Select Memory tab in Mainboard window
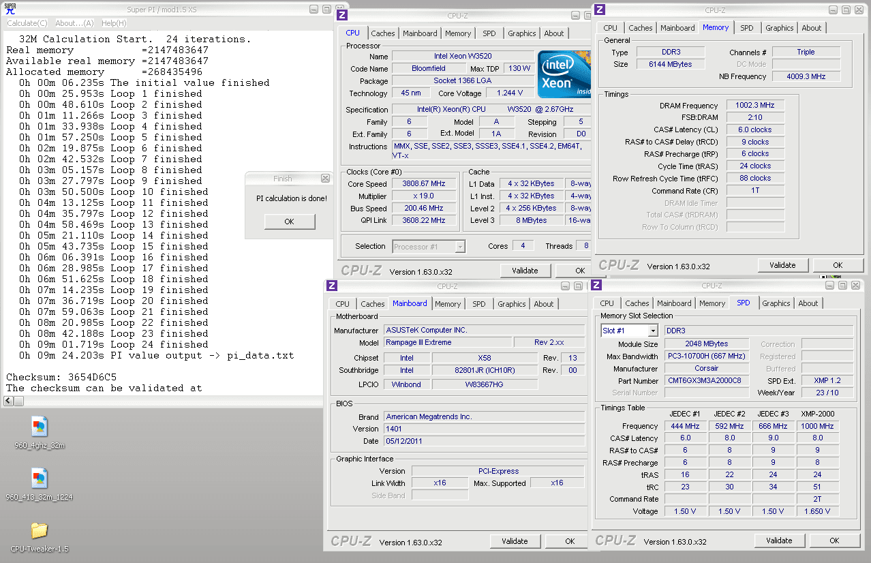Viewport: 871px width, 563px height. tap(448, 304)
